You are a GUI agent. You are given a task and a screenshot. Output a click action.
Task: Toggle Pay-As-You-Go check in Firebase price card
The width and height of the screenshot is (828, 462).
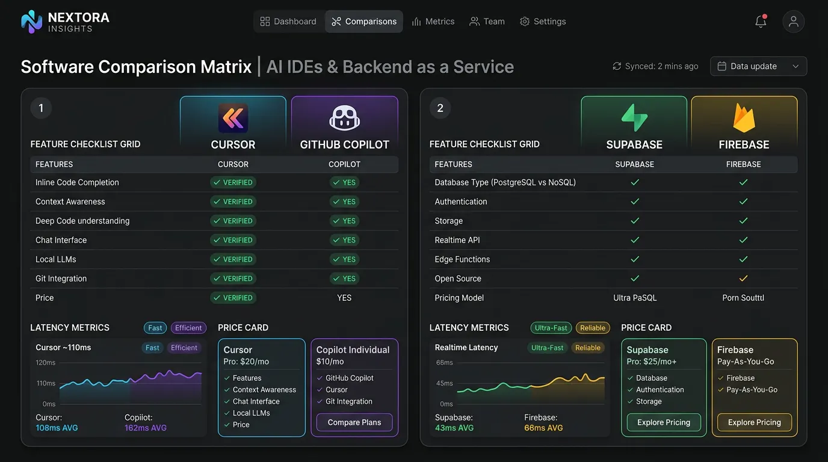tap(720, 390)
